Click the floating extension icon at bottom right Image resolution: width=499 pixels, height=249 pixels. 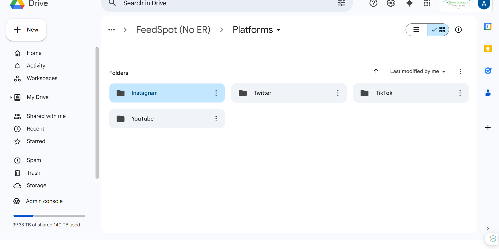pos(493,239)
